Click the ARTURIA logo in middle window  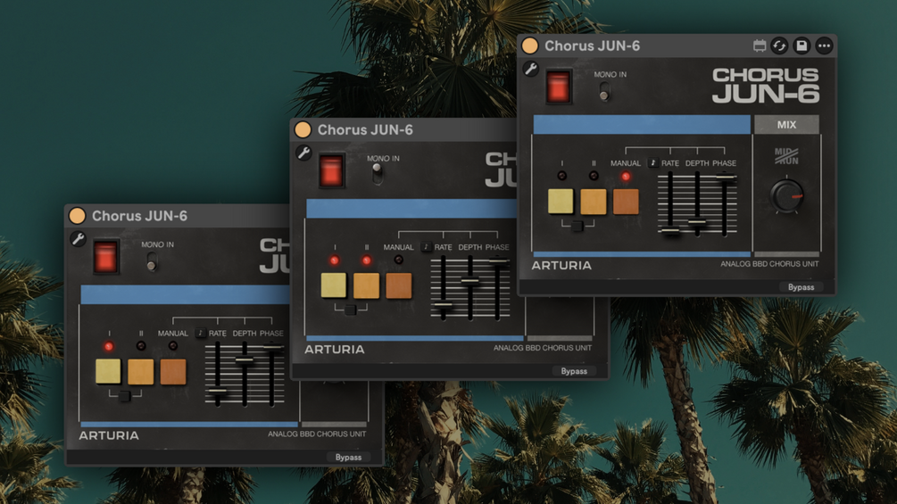(334, 349)
